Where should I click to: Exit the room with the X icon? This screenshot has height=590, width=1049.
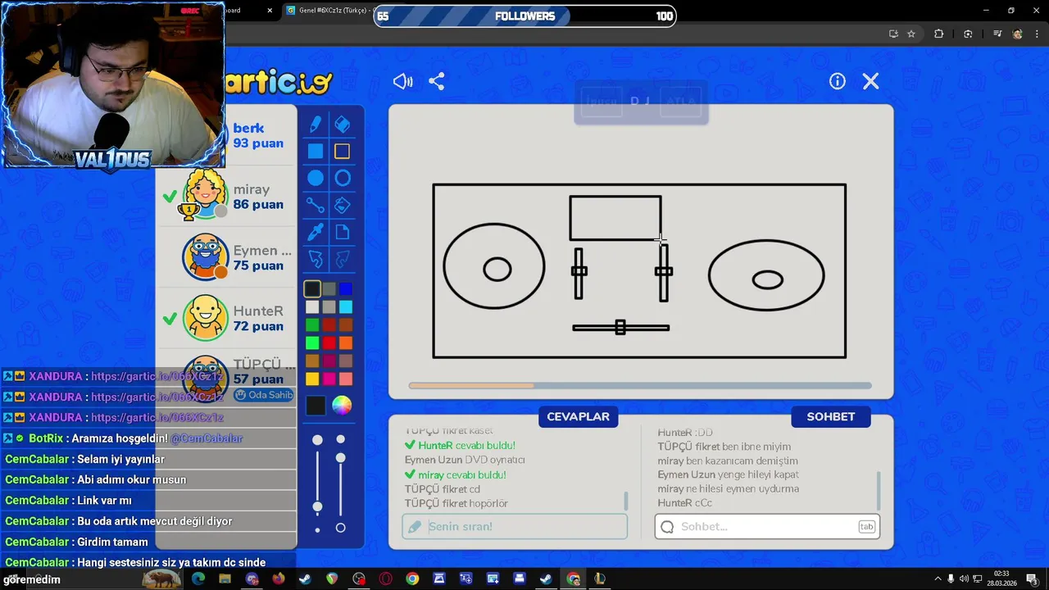coord(870,81)
